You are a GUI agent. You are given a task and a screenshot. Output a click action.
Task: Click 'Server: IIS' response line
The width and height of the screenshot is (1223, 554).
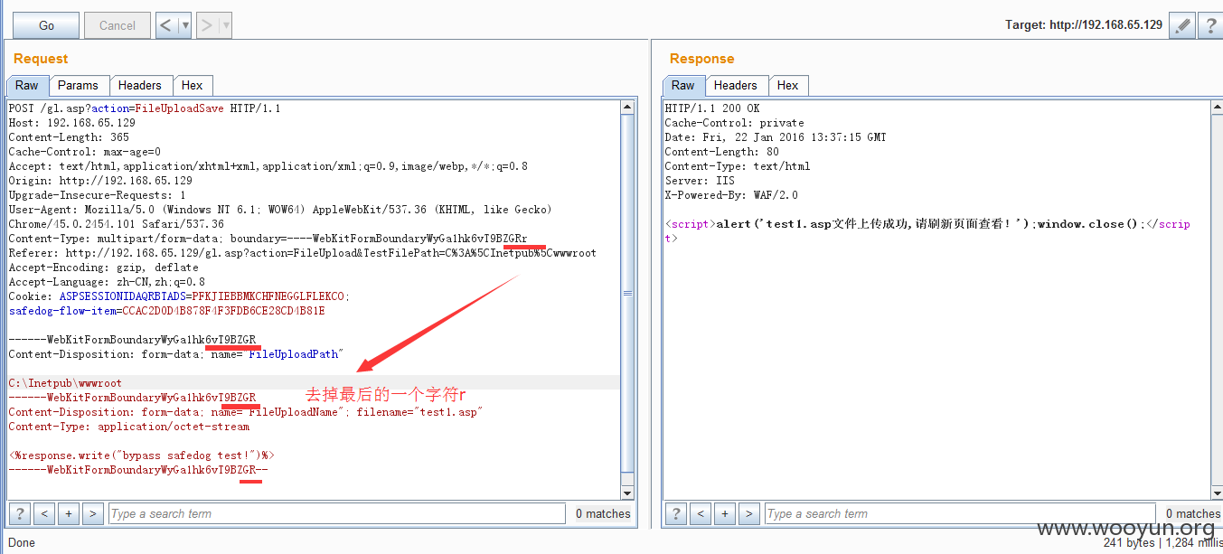(699, 181)
